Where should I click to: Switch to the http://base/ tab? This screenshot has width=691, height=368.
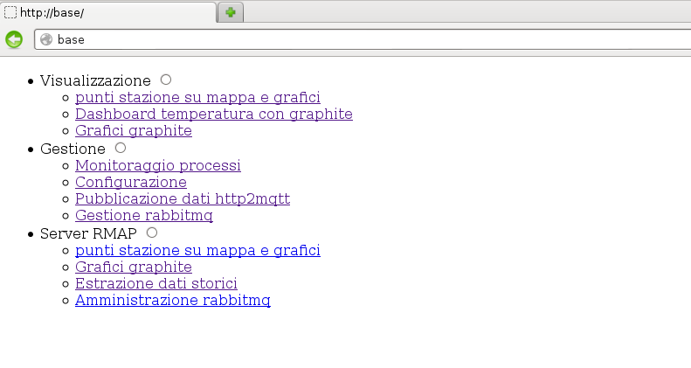click(108, 12)
